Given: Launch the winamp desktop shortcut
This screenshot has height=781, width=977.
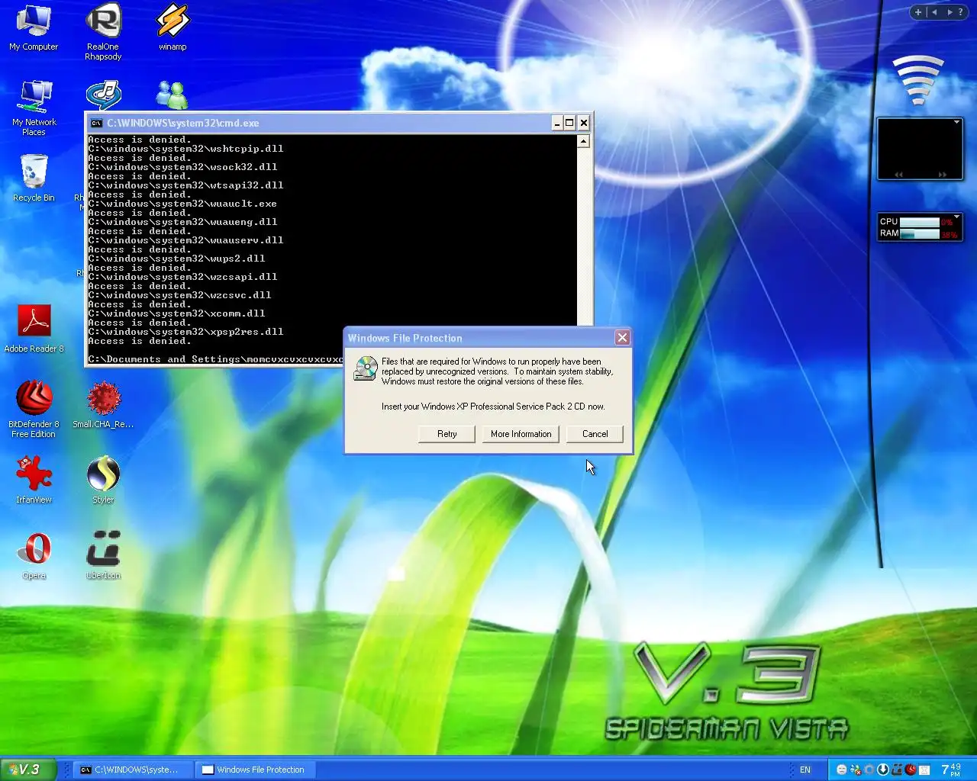Looking at the screenshot, I should [173, 28].
